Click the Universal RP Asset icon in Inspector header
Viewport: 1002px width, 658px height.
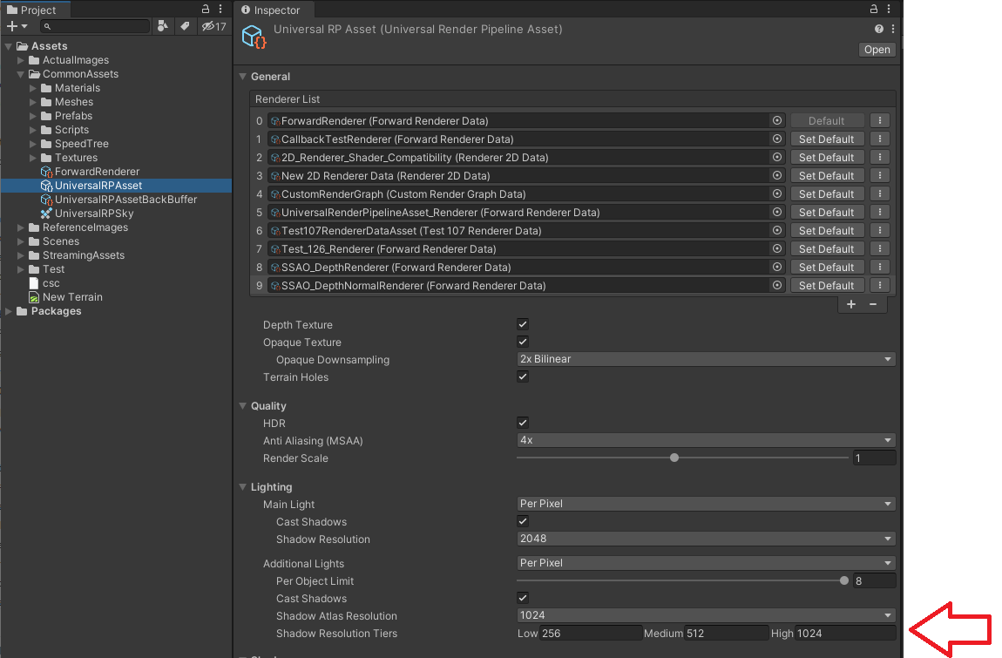click(254, 37)
